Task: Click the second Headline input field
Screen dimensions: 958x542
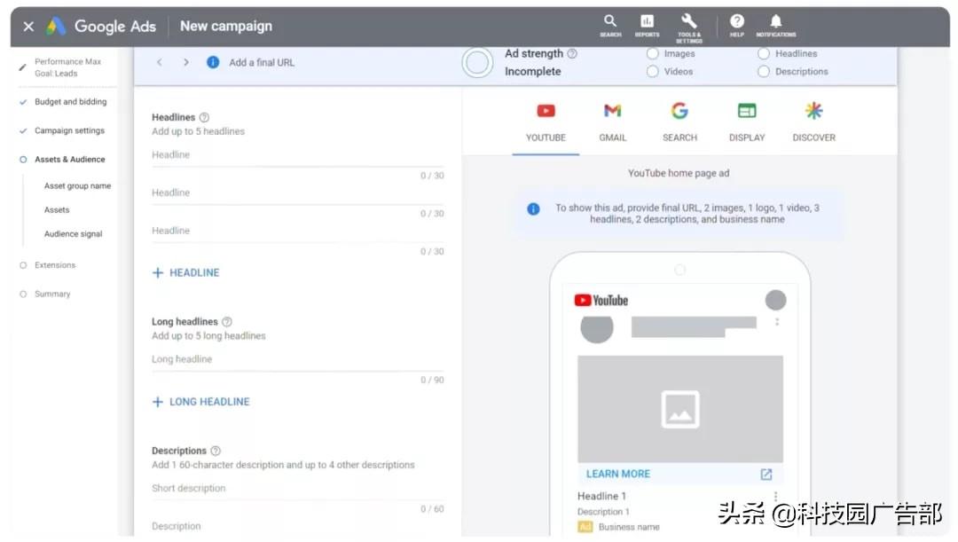Action: pos(297,193)
